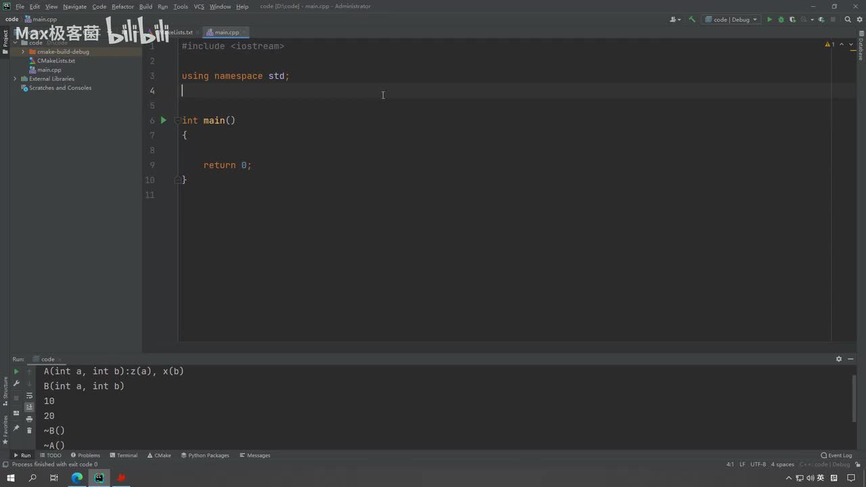Image resolution: width=866 pixels, height=487 pixels.
Task: Toggle scroll to end in the Run console
Action: (29, 407)
